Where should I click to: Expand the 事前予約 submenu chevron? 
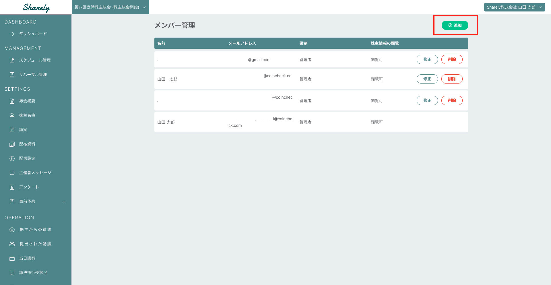pos(64,202)
